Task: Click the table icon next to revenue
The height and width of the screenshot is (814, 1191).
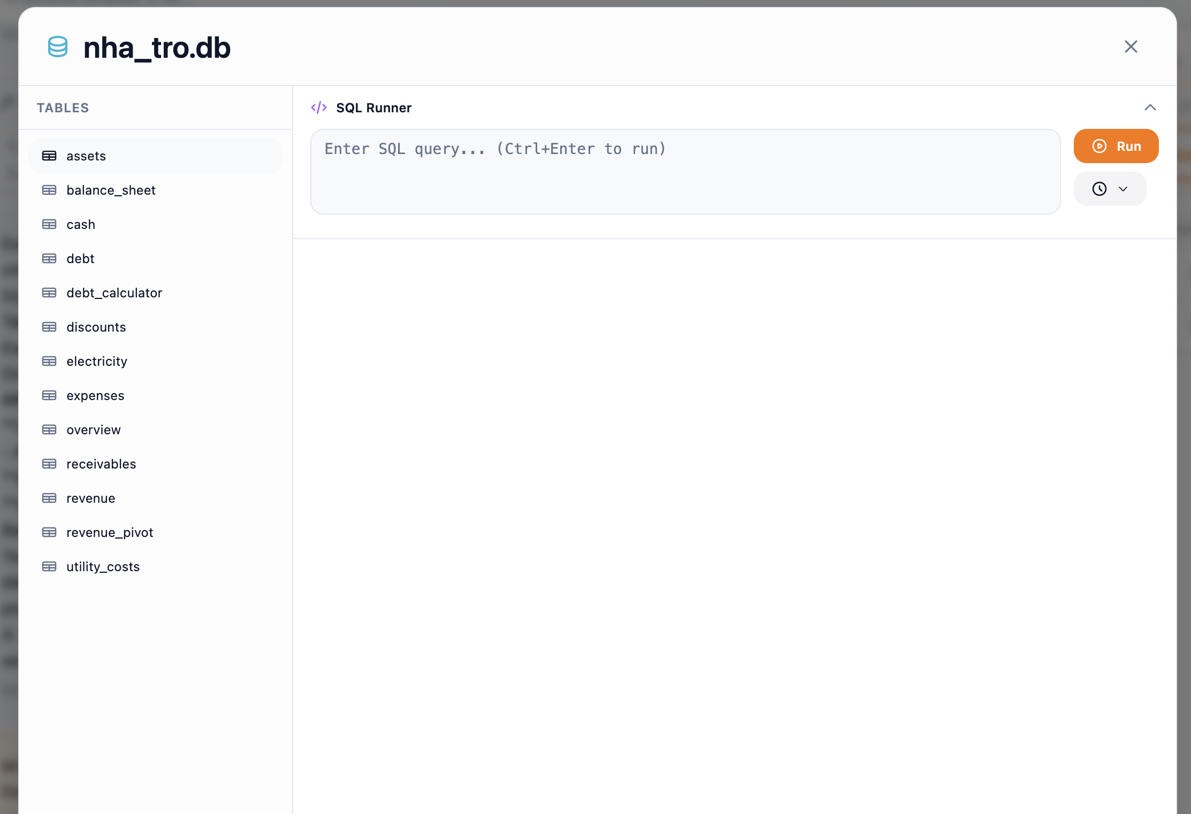Action: pyautogui.click(x=49, y=498)
